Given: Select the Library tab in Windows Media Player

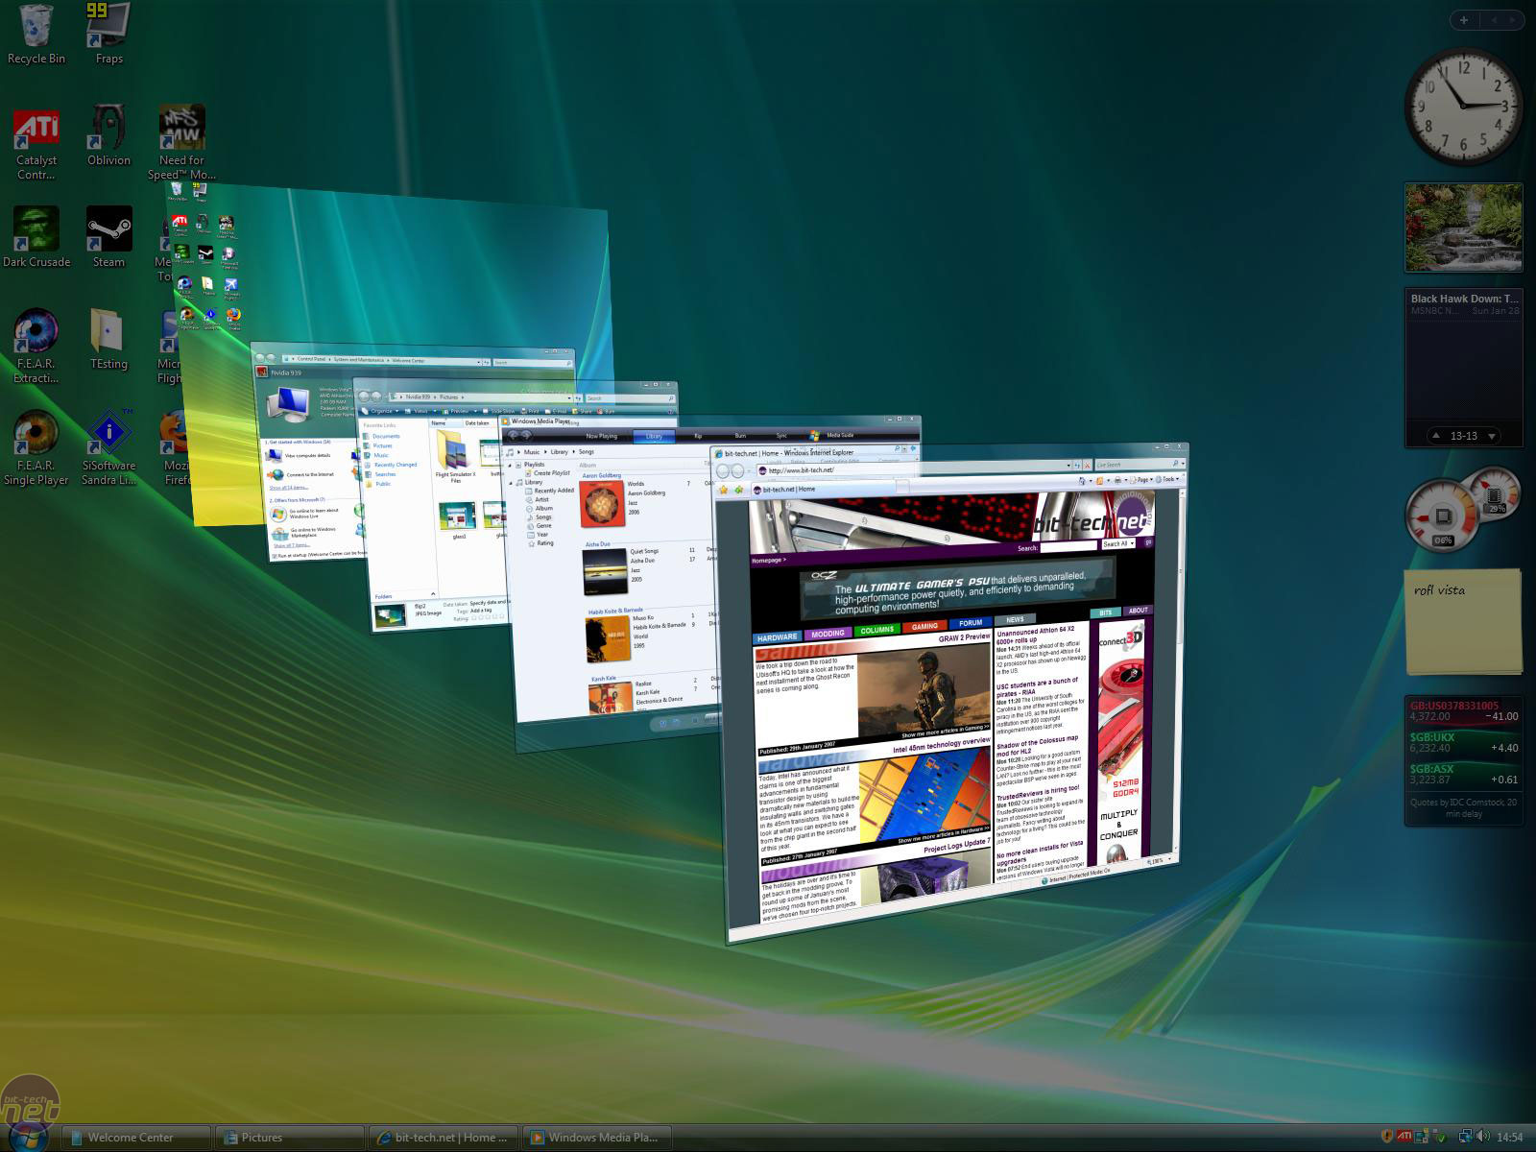Looking at the screenshot, I should (654, 436).
